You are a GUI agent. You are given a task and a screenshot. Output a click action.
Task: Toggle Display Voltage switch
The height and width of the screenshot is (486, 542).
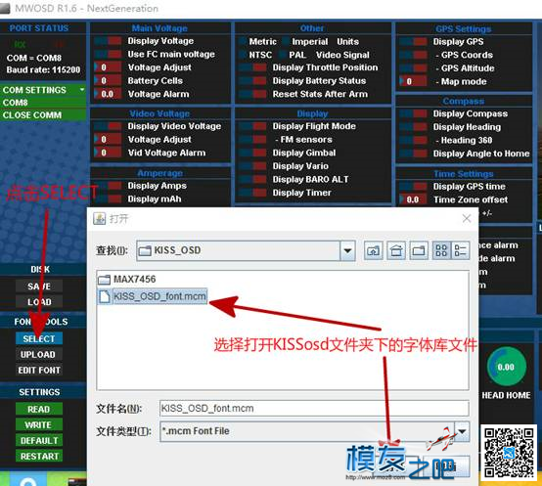click(108, 41)
